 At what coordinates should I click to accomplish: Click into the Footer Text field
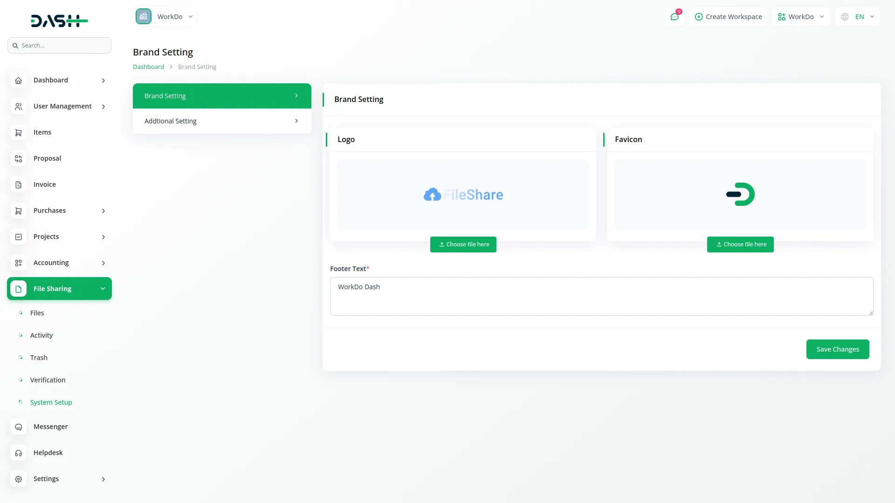[601, 296]
